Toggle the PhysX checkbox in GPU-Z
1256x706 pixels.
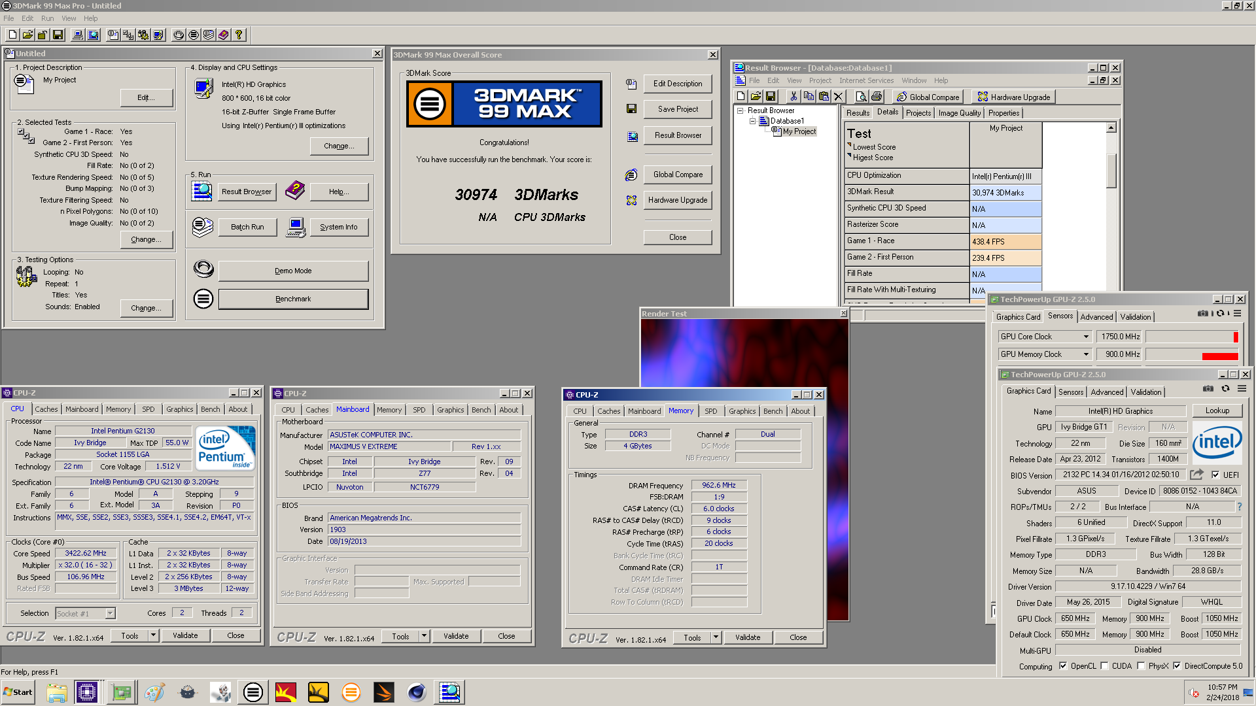[1142, 666]
